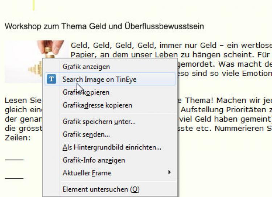Image resolution: width=272 pixels, height=197 pixels.
Task: Click 'Grafikadresse kopieren' menu item
Action: (97, 105)
